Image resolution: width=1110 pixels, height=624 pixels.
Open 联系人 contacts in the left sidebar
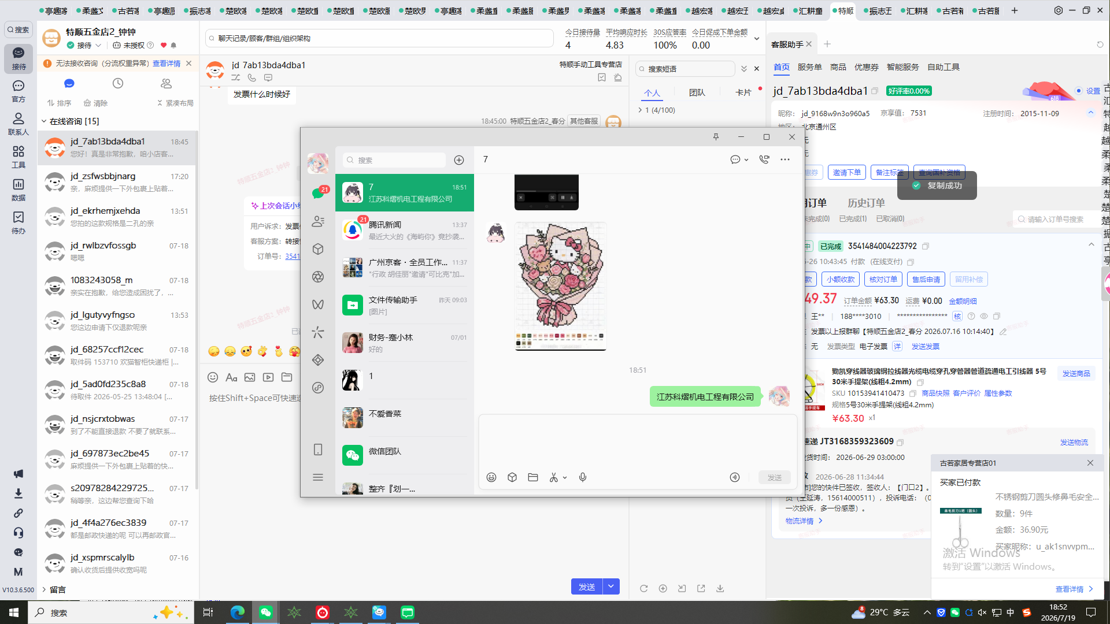pyautogui.click(x=18, y=124)
